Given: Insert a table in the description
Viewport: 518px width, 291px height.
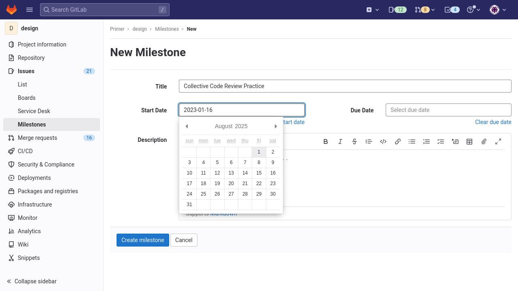Looking at the screenshot, I should click(469, 141).
